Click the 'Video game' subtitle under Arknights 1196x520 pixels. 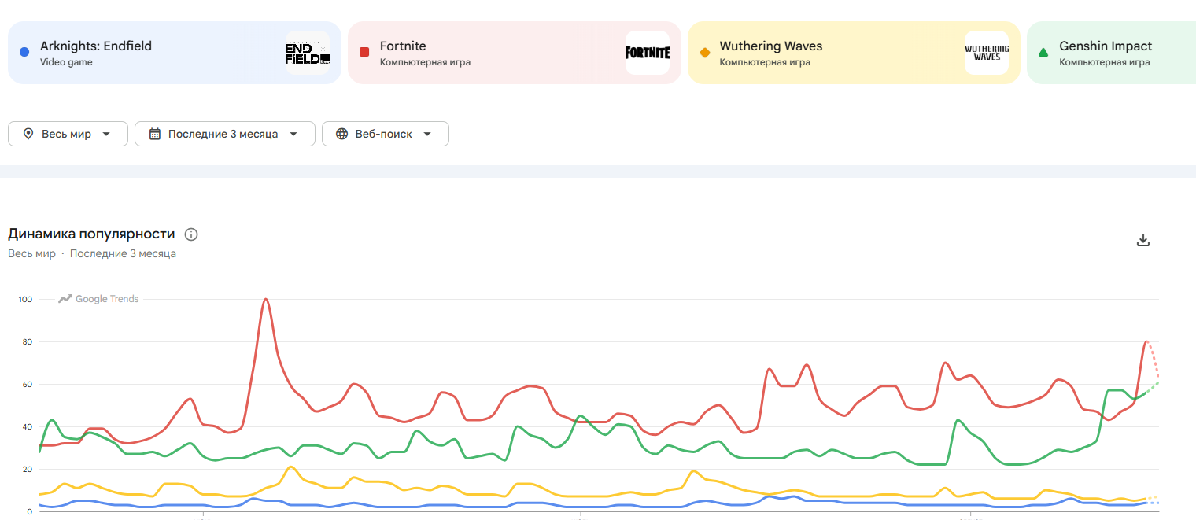click(66, 62)
